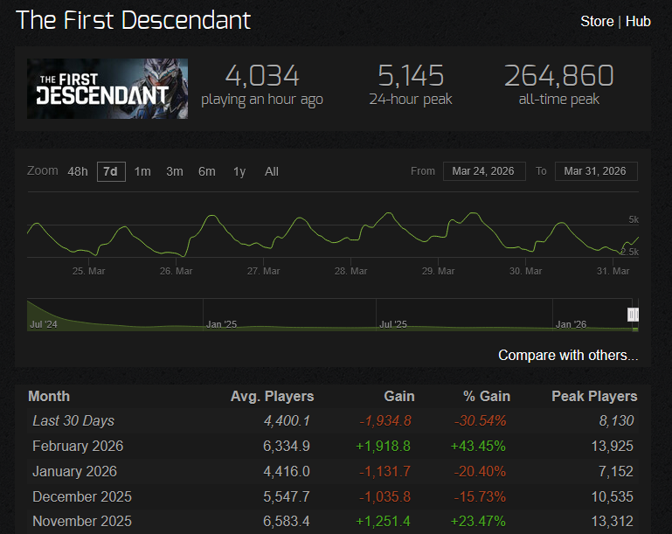Screen dimensions: 672x534
Task: Click the % Gain column header
Action: [487, 397]
